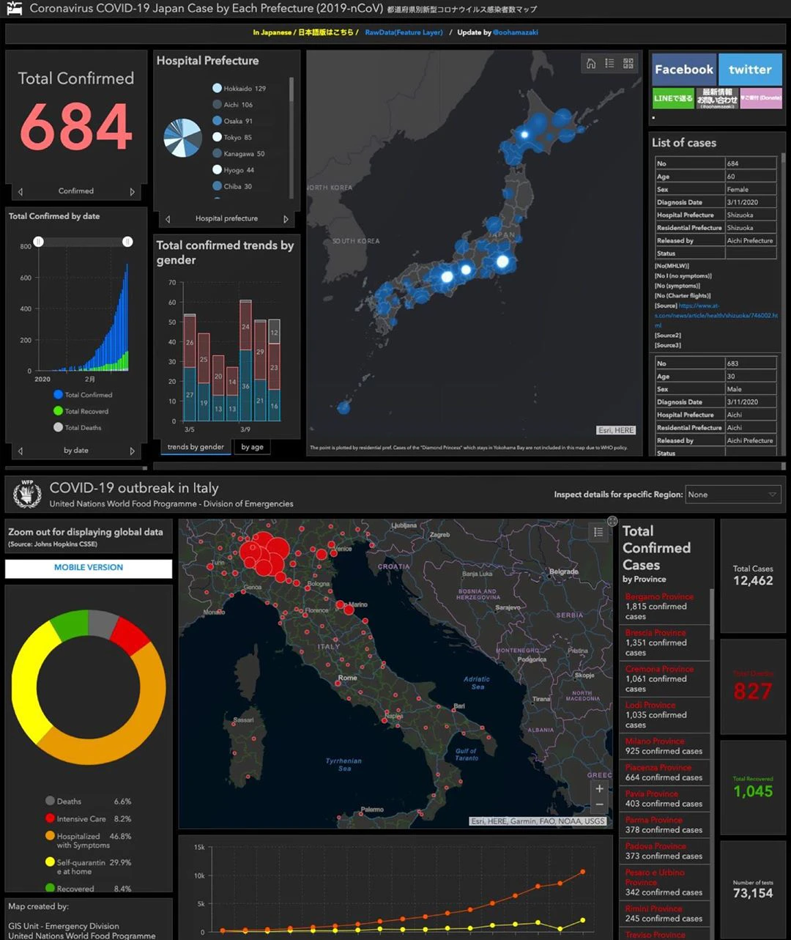Screen dimensions: 791x940
Task: Click the dashboard logo in Japan dashboard header
Action: tap(14, 10)
